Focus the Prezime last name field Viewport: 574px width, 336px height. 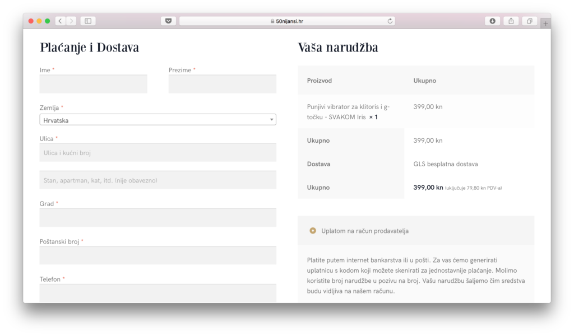pos(222,84)
